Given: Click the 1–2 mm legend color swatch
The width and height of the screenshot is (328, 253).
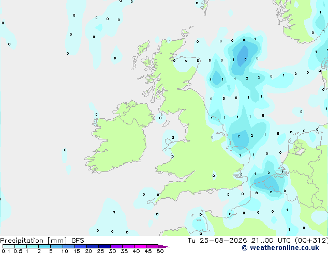Looking at the screenshot, I should tap(33, 246).
